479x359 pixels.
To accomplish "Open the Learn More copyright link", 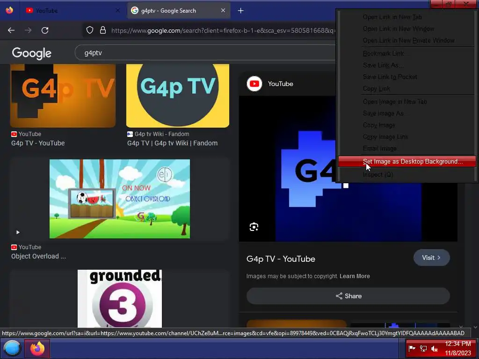I will 355,276.
